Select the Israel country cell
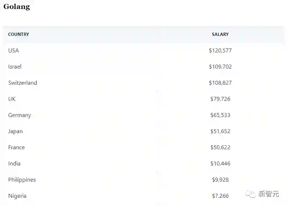The image size is (288, 206). coord(15,67)
